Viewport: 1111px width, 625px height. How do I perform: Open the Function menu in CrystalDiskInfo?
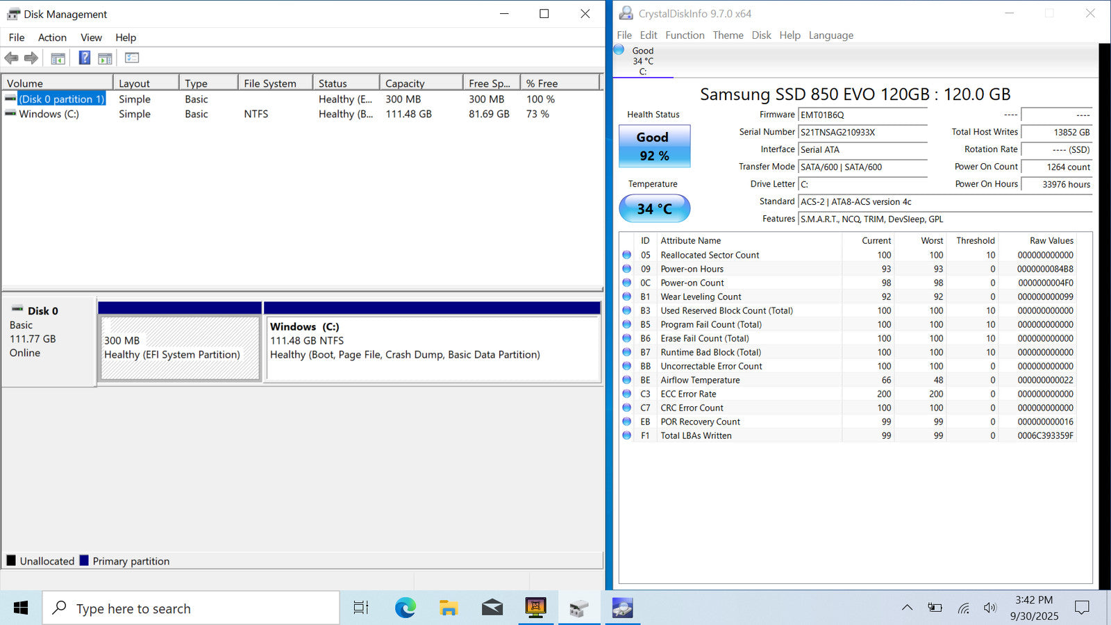pos(685,35)
